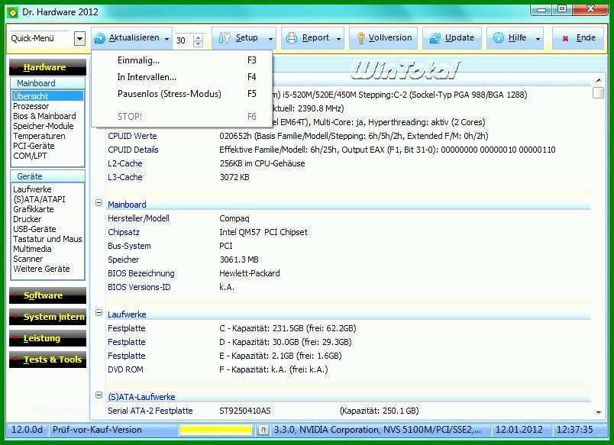
Task: Click the interval field showing 30
Action: point(184,40)
